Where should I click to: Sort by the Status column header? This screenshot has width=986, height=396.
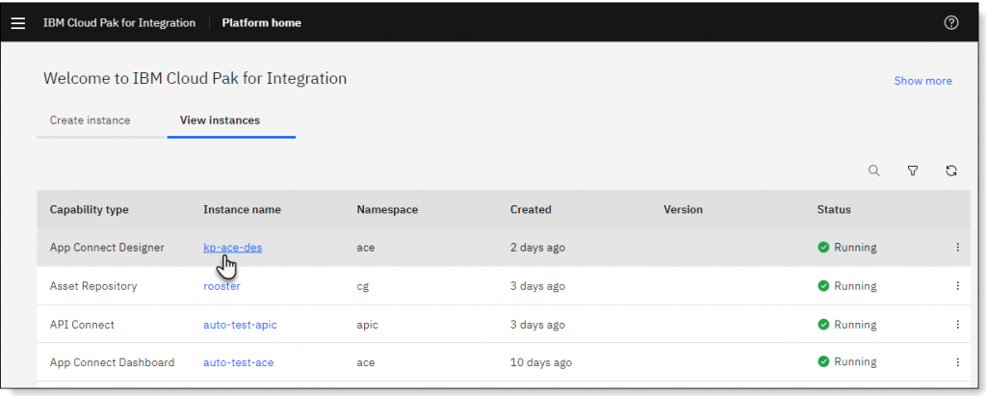tap(834, 210)
